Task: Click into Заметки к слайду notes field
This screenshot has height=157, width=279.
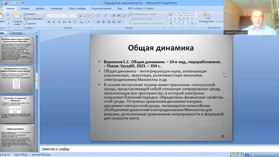Action: [159, 149]
